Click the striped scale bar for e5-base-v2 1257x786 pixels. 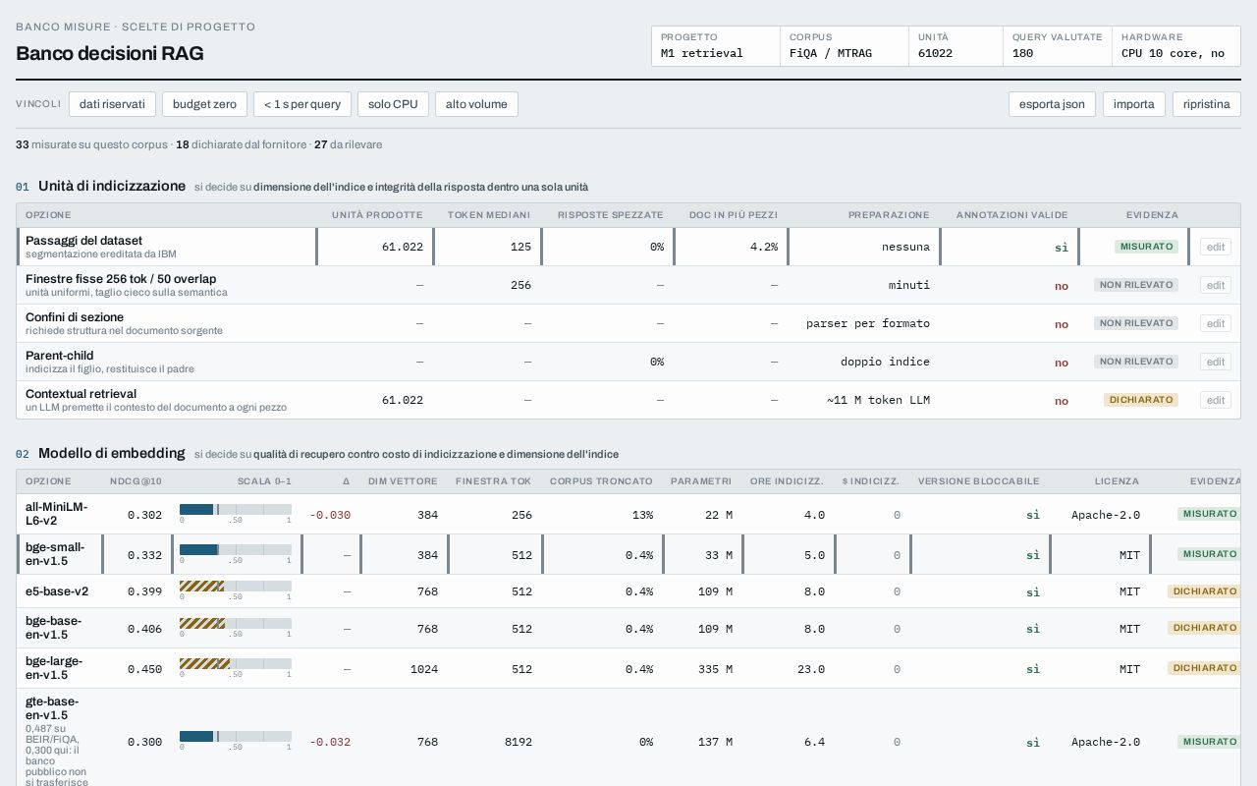[x=236, y=586]
